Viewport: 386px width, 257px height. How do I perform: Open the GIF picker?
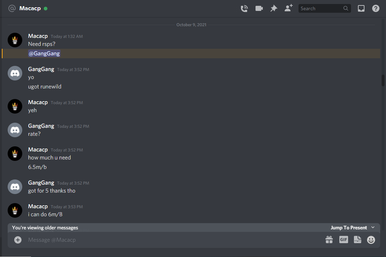click(343, 240)
